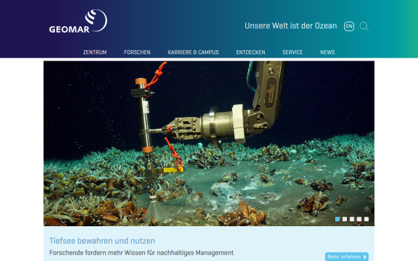Click the Forschende fordern mehr Wissen subtitle
This screenshot has height=261, width=418.
point(141,253)
